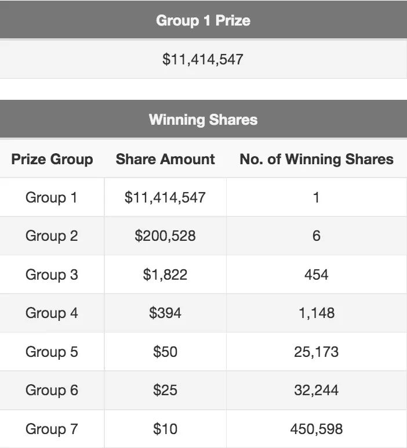
Task: Select the Group 1 row label
Action: 52,197
